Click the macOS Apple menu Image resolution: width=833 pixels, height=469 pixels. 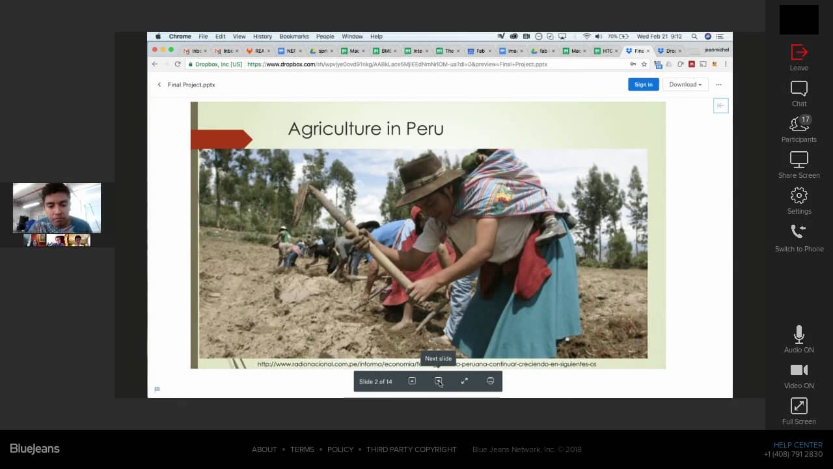point(158,36)
